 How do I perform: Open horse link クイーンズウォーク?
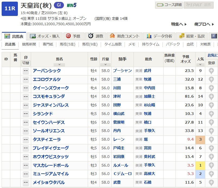(51, 88)
